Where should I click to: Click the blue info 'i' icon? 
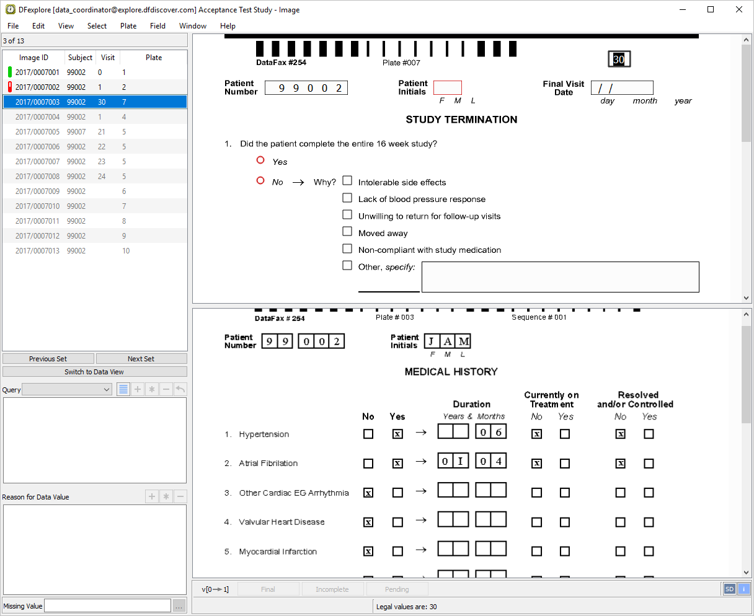click(x=743, y=589)
